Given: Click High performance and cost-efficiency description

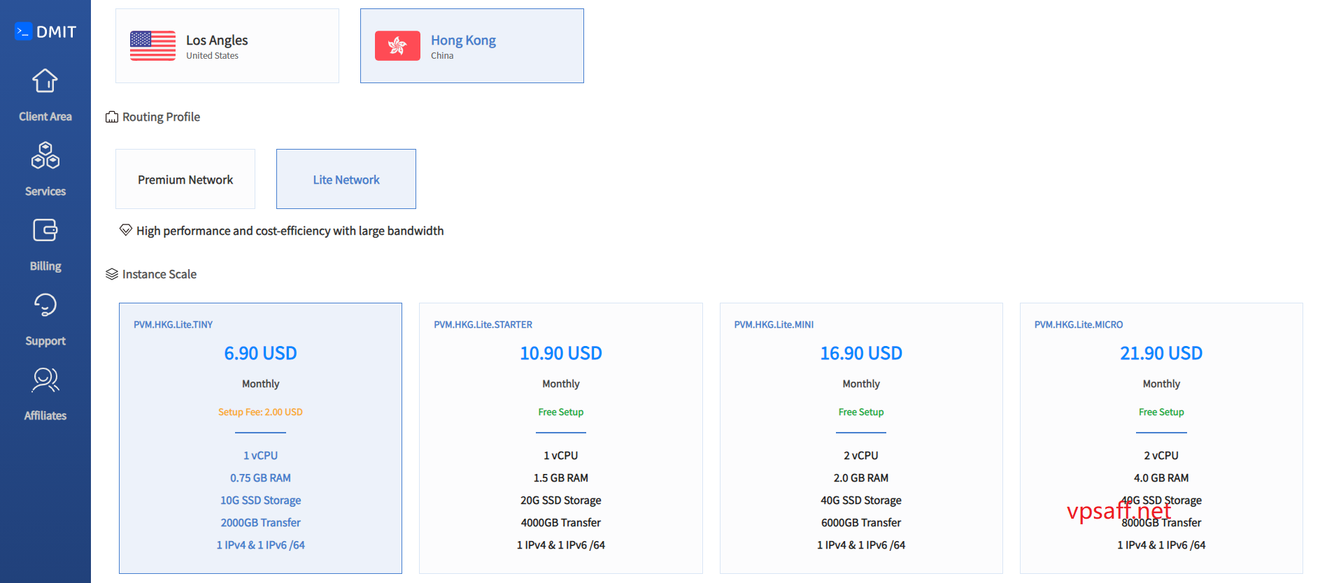Looking at the screenshot, I should tap(290, 231).
